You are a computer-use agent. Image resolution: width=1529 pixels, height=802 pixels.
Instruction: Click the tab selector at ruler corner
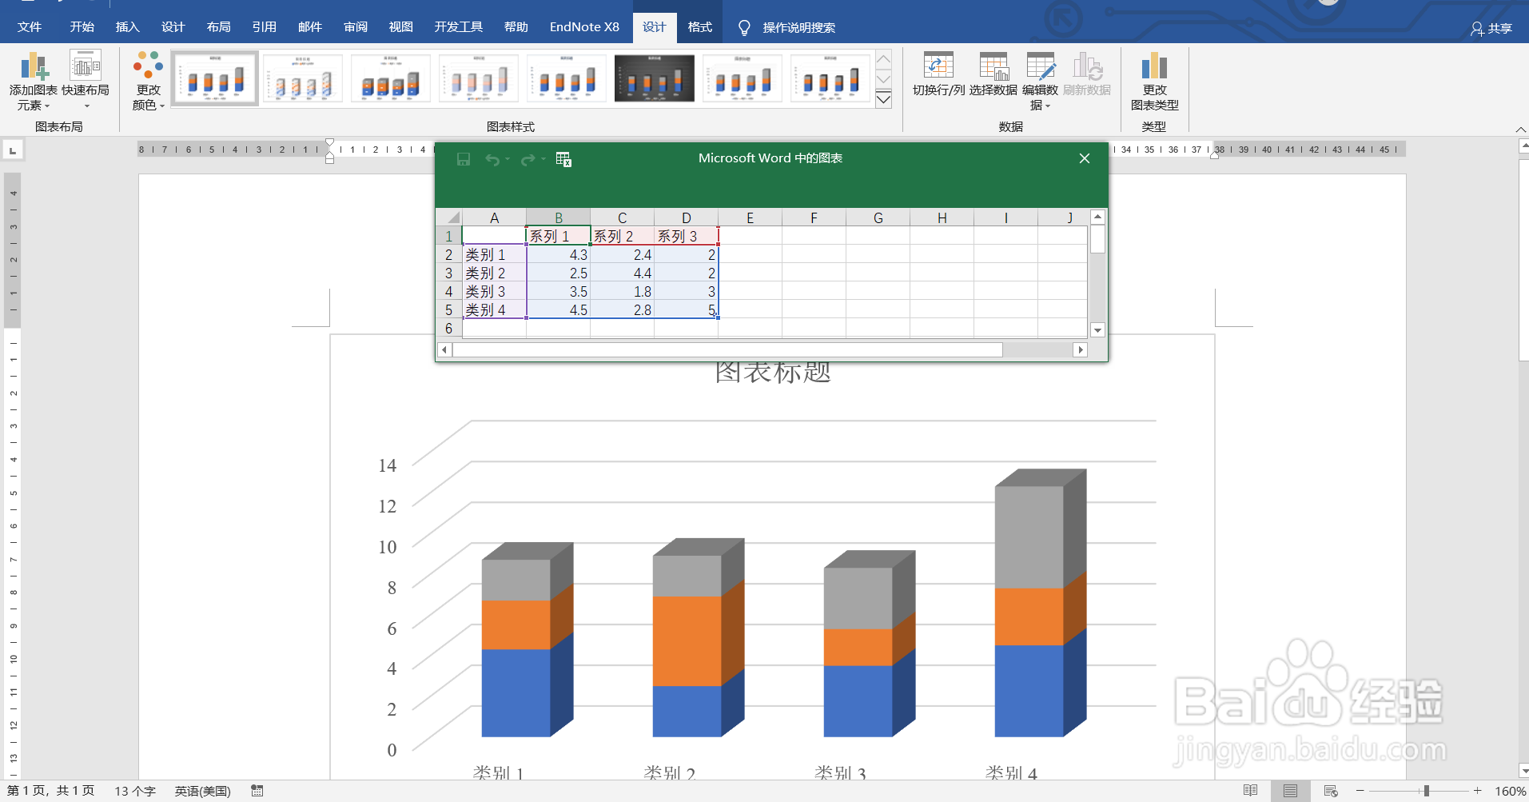tap(13, 150)
